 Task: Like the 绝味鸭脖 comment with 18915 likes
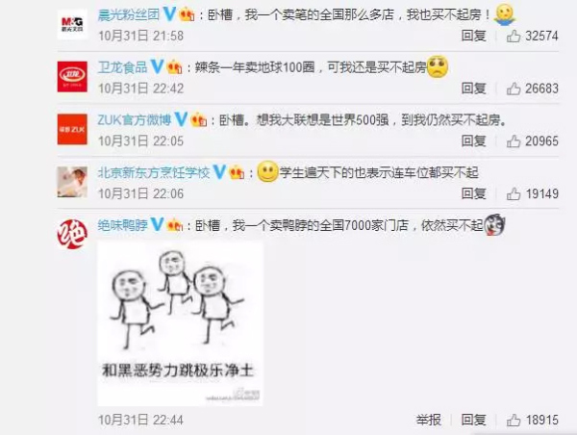click(x=514, y=420)
